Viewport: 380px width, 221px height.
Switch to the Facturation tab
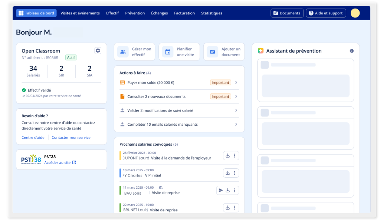184,13
